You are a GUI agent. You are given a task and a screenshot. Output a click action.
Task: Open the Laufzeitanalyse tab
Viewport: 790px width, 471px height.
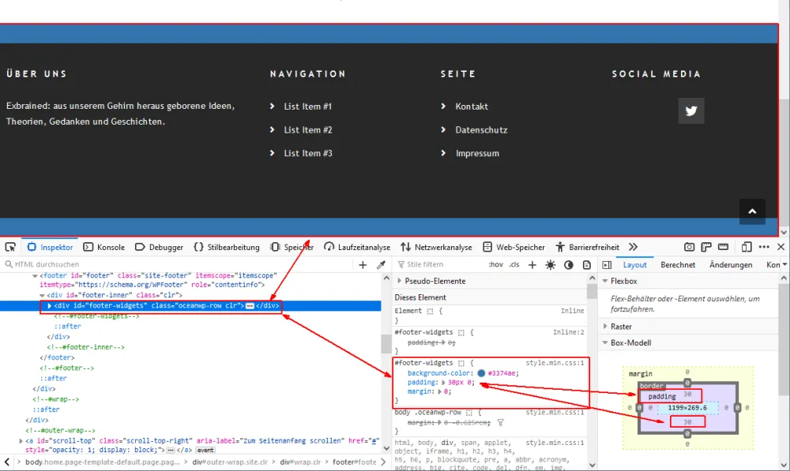point(357,247)
